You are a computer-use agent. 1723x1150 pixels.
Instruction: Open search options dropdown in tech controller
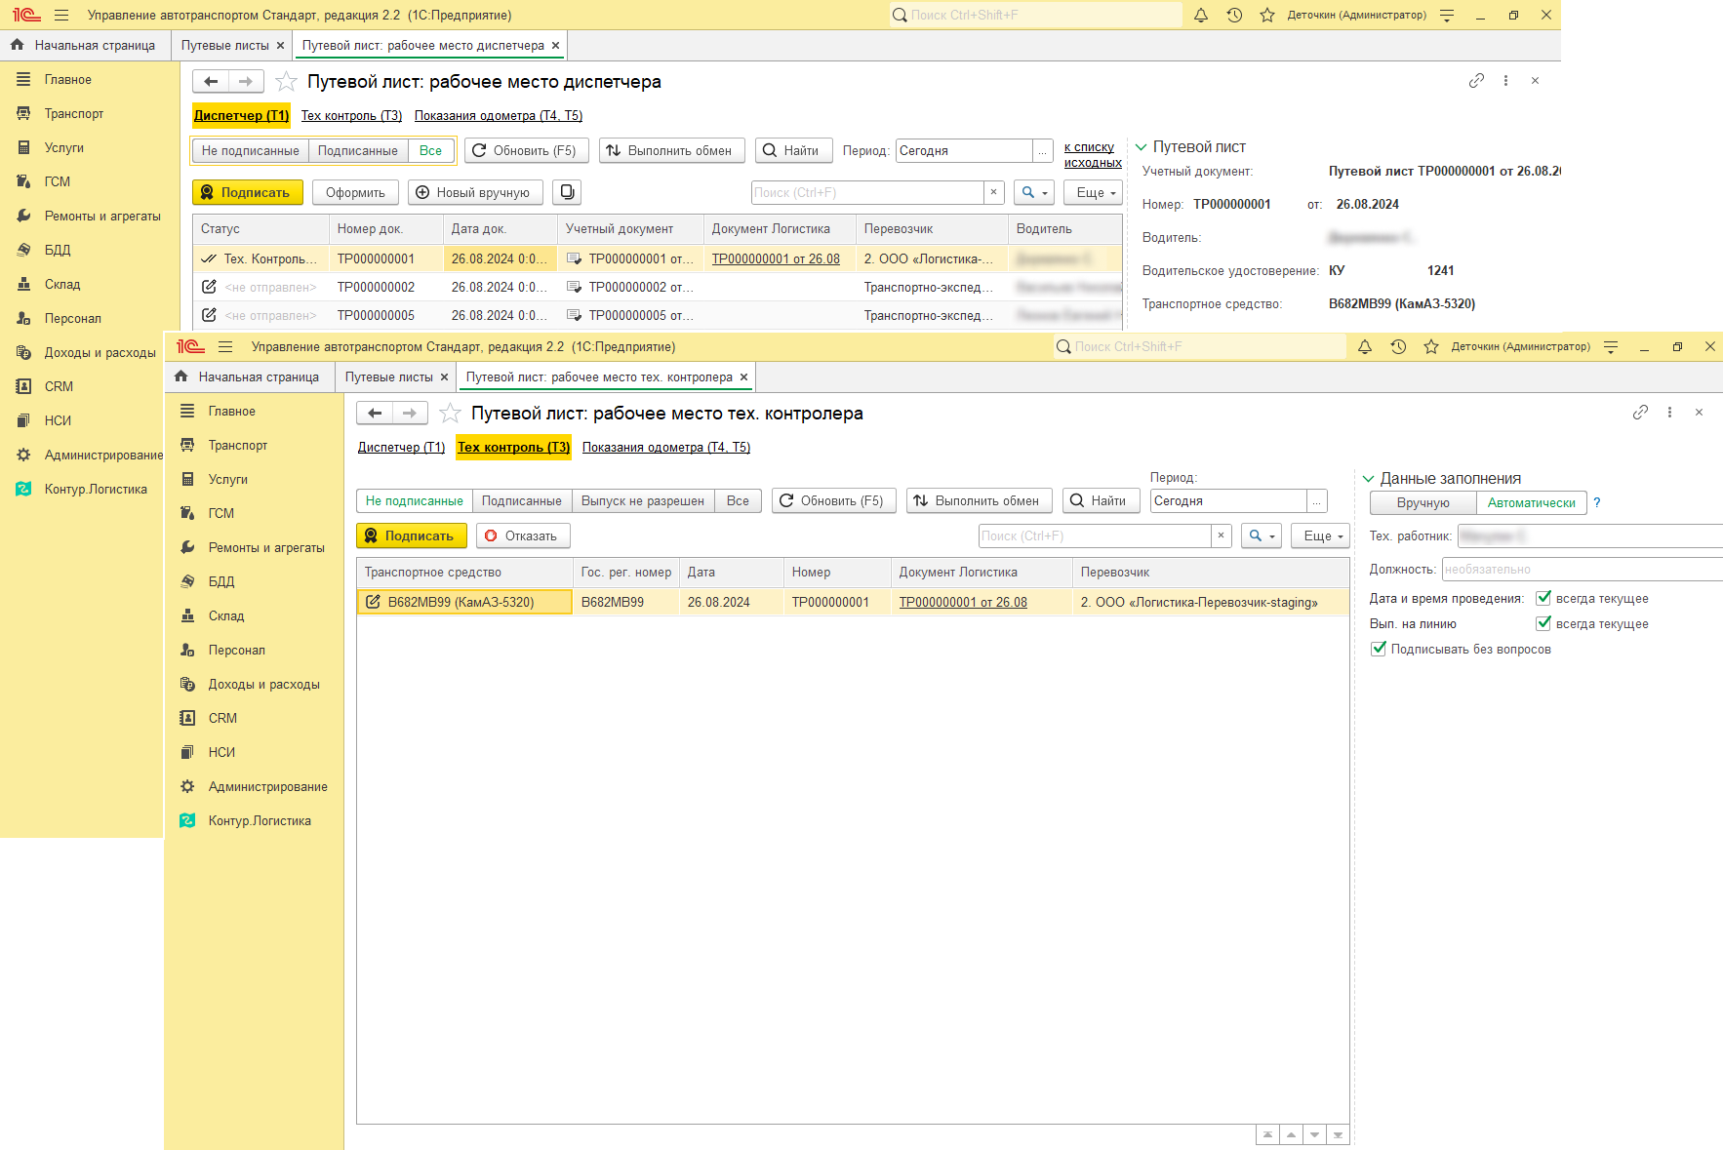[x=1262, y=536]
